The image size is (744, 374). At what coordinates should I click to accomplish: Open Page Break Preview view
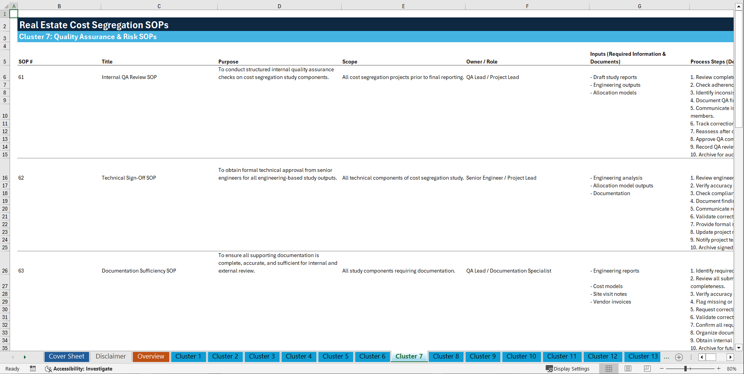pyautogui.click(x=647, y=369)
